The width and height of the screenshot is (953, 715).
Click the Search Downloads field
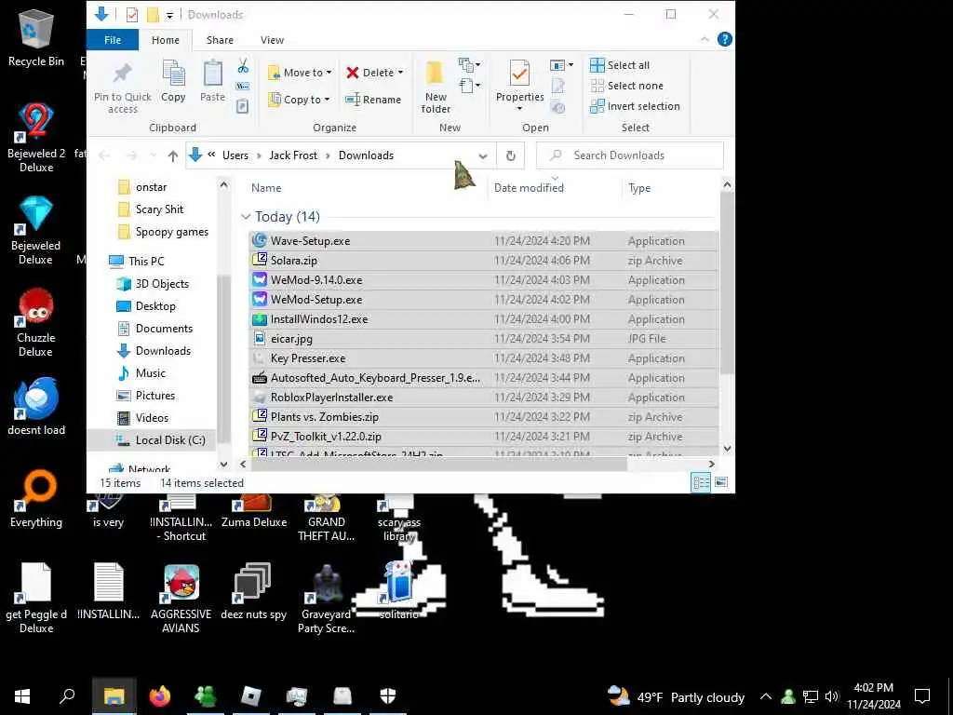click(630, 155)
